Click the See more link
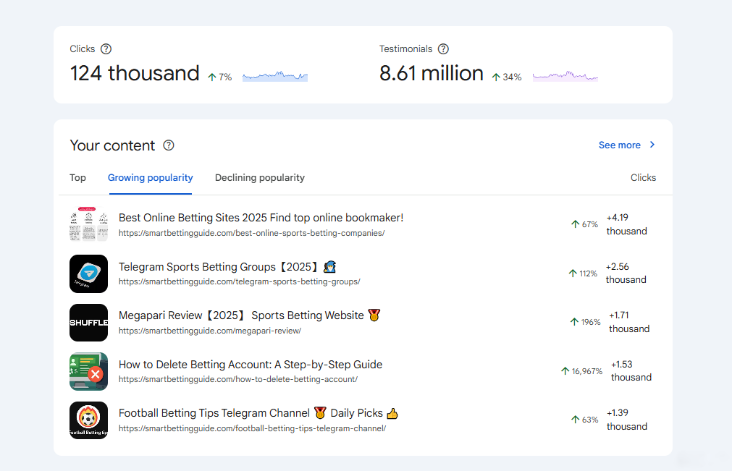732x471 pixels. tap(619, 145)
